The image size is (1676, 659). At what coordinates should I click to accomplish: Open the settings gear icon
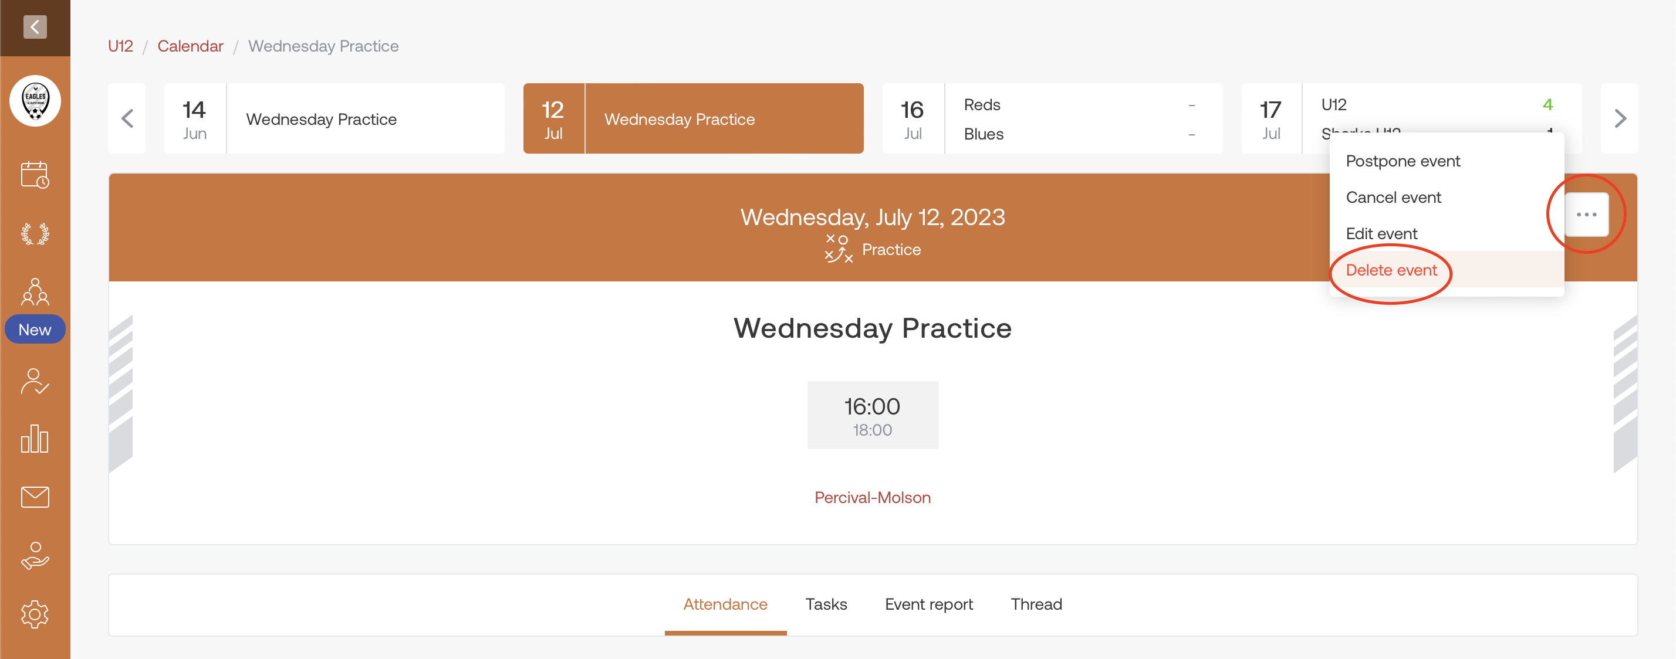click(x=35, y=614)
